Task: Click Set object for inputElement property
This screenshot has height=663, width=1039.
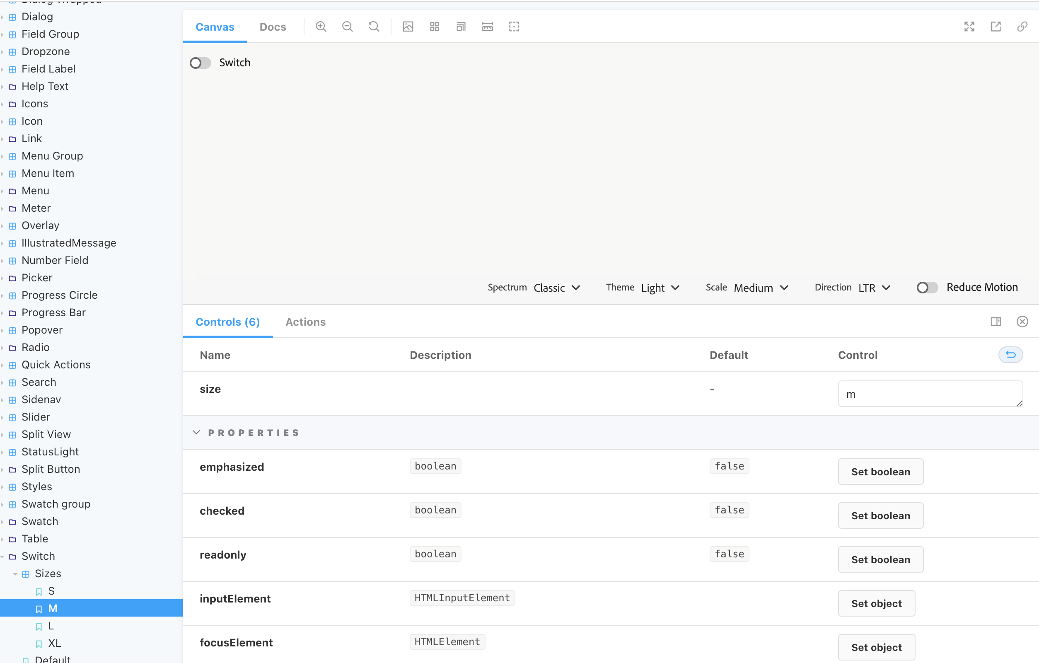Action: pyautogui.click(x=876, y=603)
